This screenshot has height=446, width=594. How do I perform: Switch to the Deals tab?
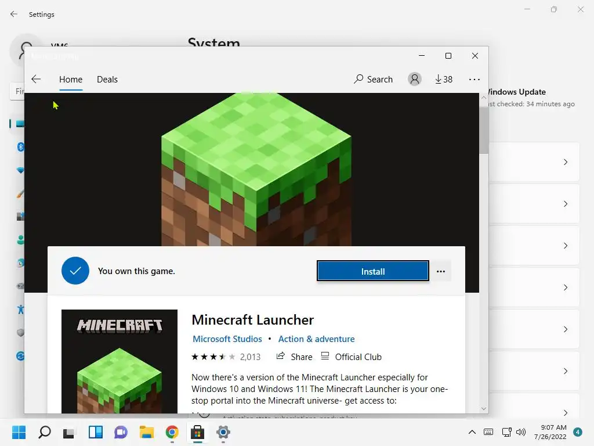[107, 79]
